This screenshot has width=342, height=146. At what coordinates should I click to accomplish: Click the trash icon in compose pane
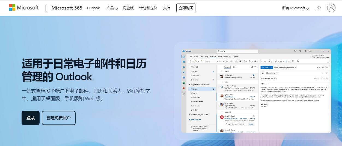[327, 67]
